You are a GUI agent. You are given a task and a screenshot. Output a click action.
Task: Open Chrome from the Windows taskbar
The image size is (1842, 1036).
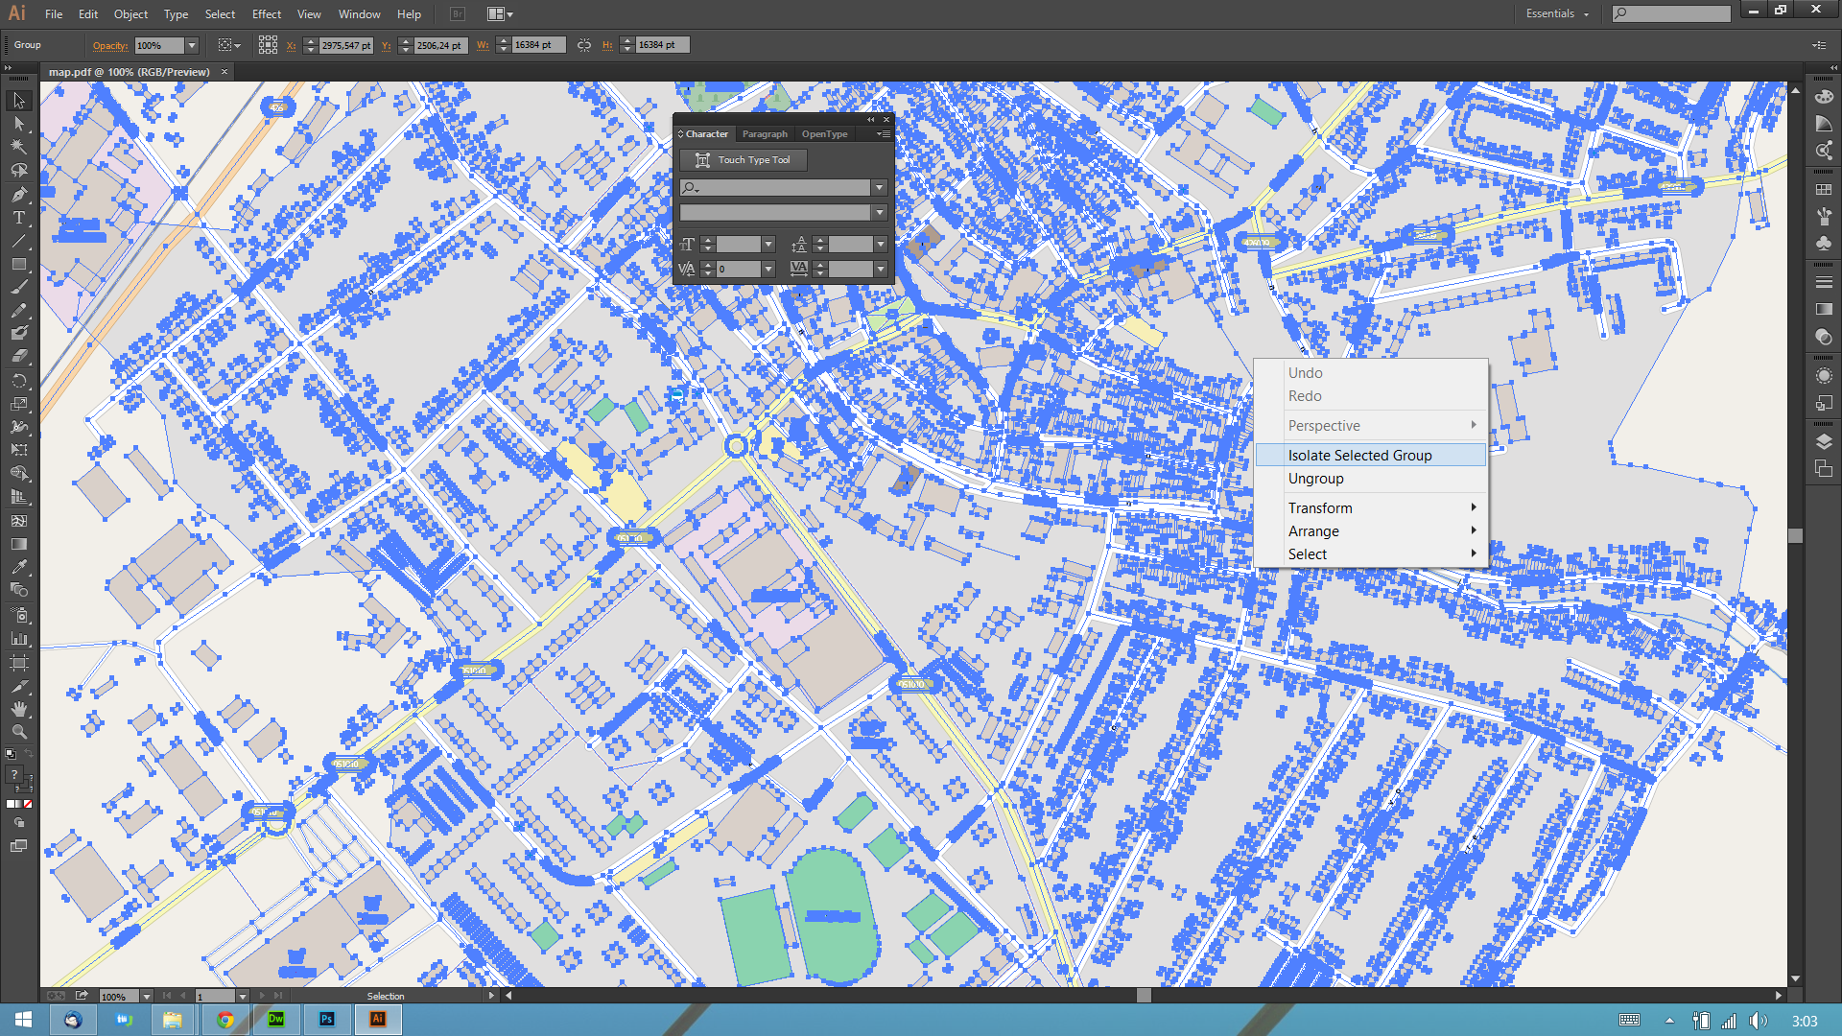coord(225,1019)
